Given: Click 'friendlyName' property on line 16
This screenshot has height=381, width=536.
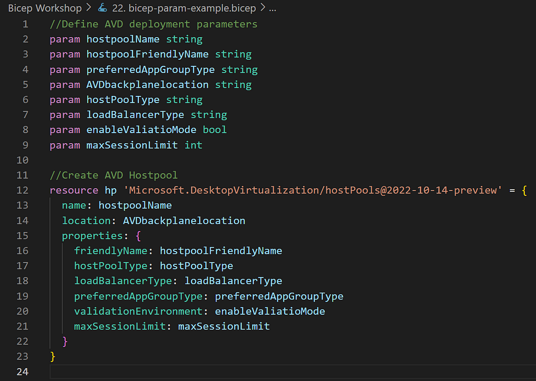Looking at the screenshot, I should point(111,250).
